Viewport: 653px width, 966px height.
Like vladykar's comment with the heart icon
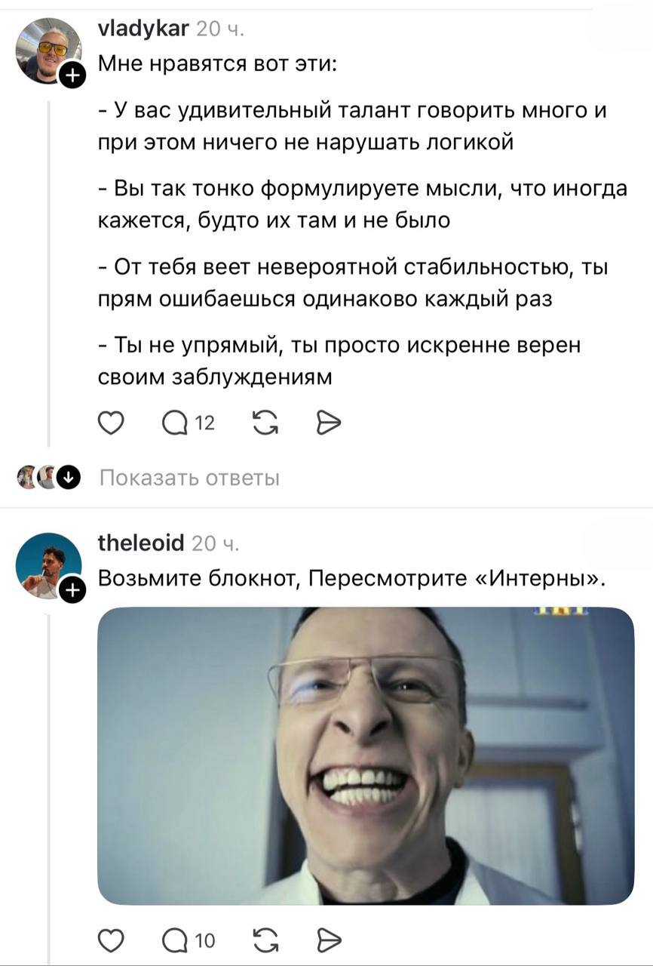coord(112,426)
